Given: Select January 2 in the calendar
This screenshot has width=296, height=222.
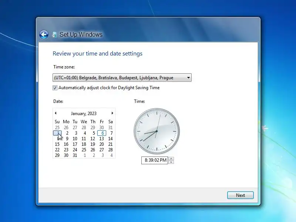Looking at the screenshot, I should tap(66, 133).
